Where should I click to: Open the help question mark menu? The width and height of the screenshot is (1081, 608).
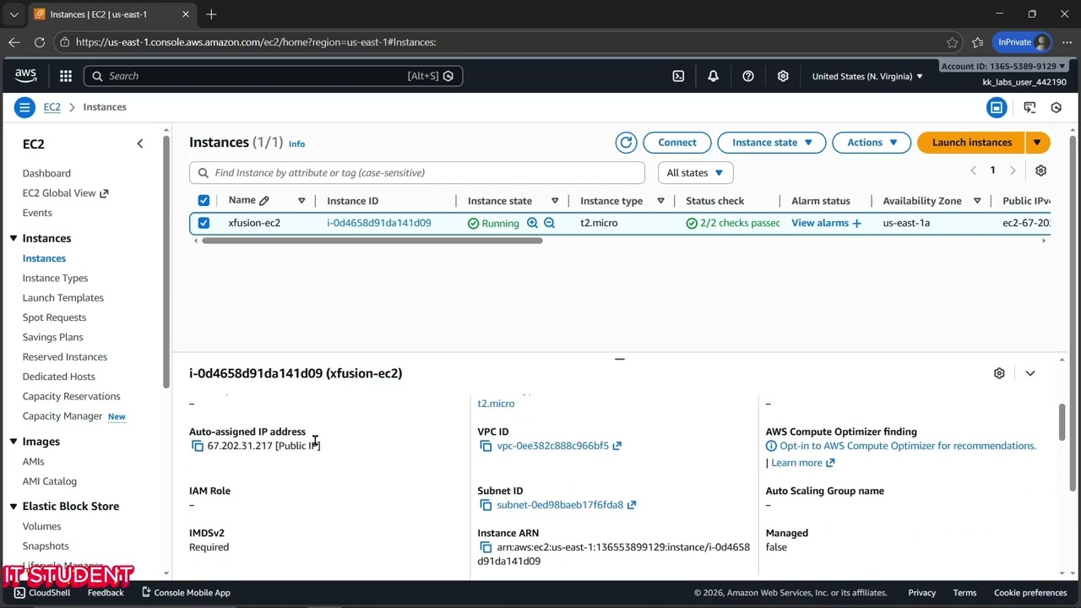pyautogui.click(x=748, y=76)
